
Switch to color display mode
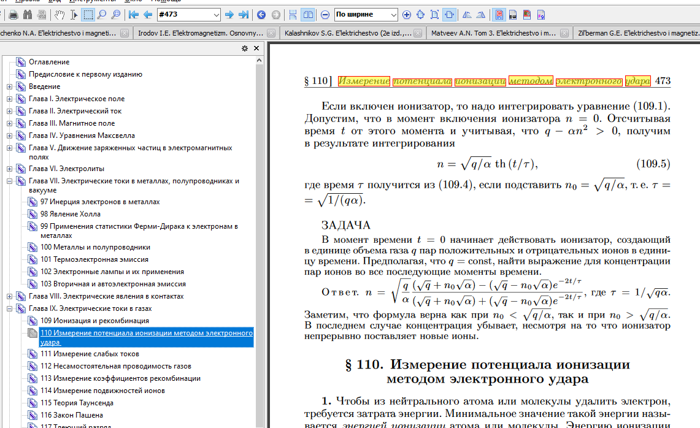499,15
